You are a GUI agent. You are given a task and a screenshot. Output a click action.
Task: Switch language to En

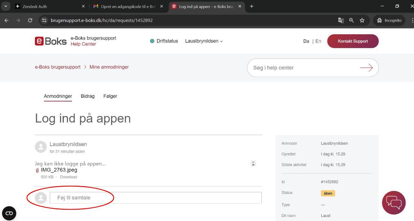(318, 41)
